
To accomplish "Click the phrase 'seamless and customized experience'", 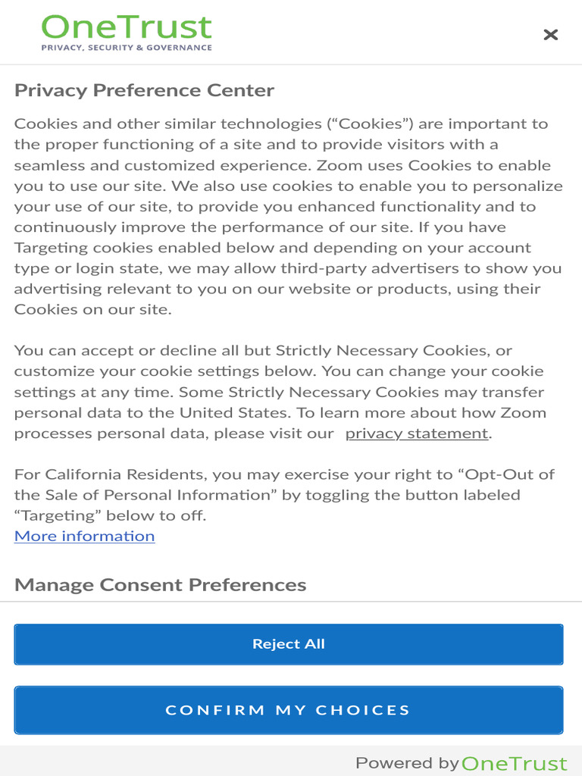I will [x=161, y=165].
